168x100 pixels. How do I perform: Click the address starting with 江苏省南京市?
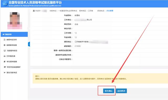[x=91, y=42]
